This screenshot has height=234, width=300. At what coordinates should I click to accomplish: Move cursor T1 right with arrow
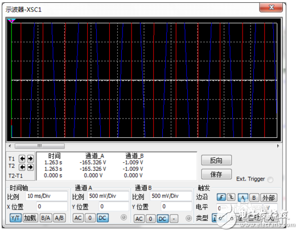pyautogui.click(x=30, y=159)
